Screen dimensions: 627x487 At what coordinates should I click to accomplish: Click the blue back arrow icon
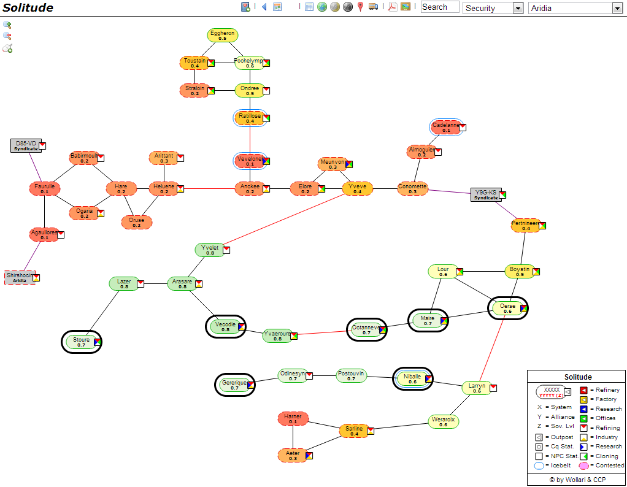264,7
